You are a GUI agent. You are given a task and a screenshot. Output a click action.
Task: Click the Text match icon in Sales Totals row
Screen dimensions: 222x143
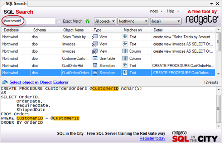pos(125,37)
